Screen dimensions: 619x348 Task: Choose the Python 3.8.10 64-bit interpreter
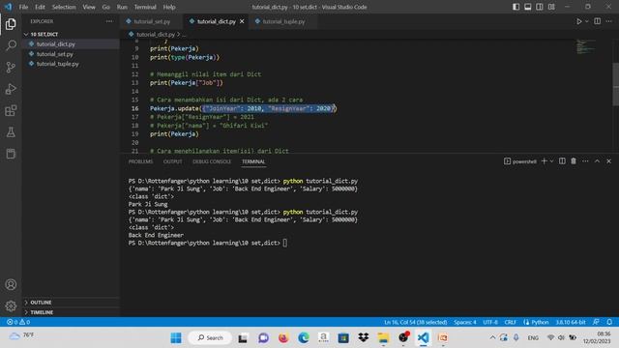[571, 322]
